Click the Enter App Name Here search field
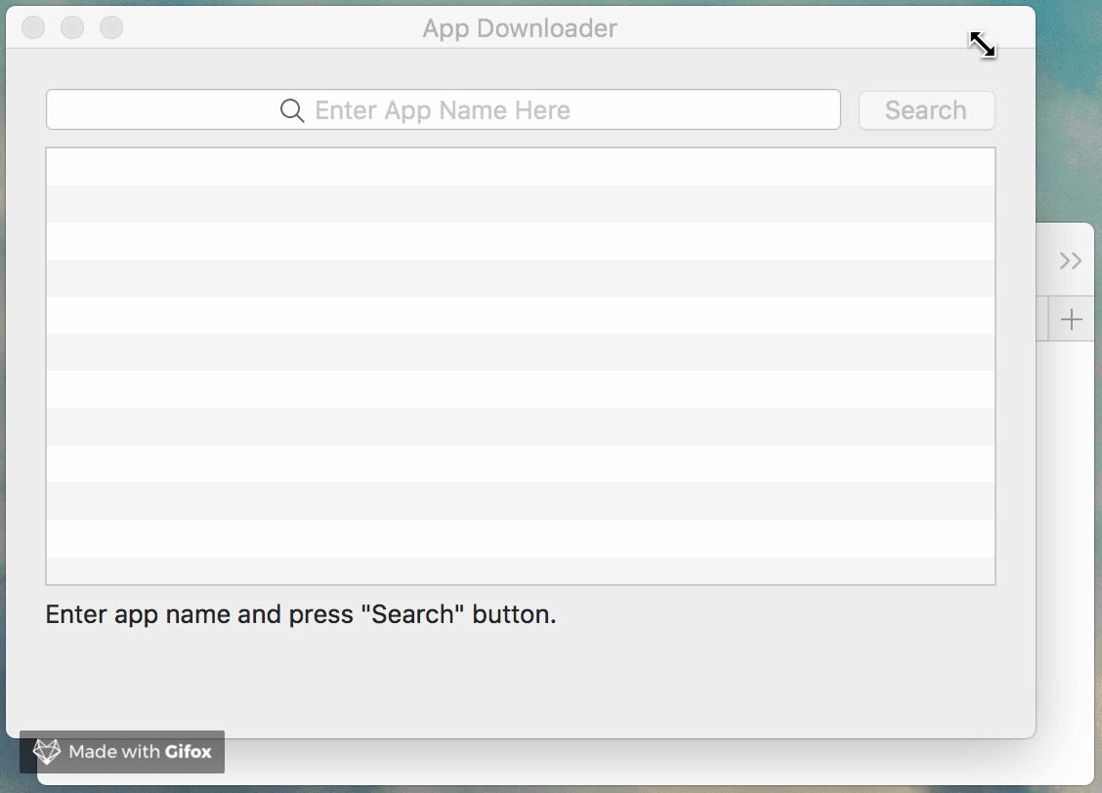1102x793 pixels. click(444, 109)
